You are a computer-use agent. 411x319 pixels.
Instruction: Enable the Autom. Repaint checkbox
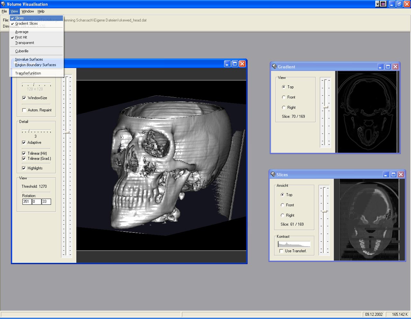pos(24,110)
